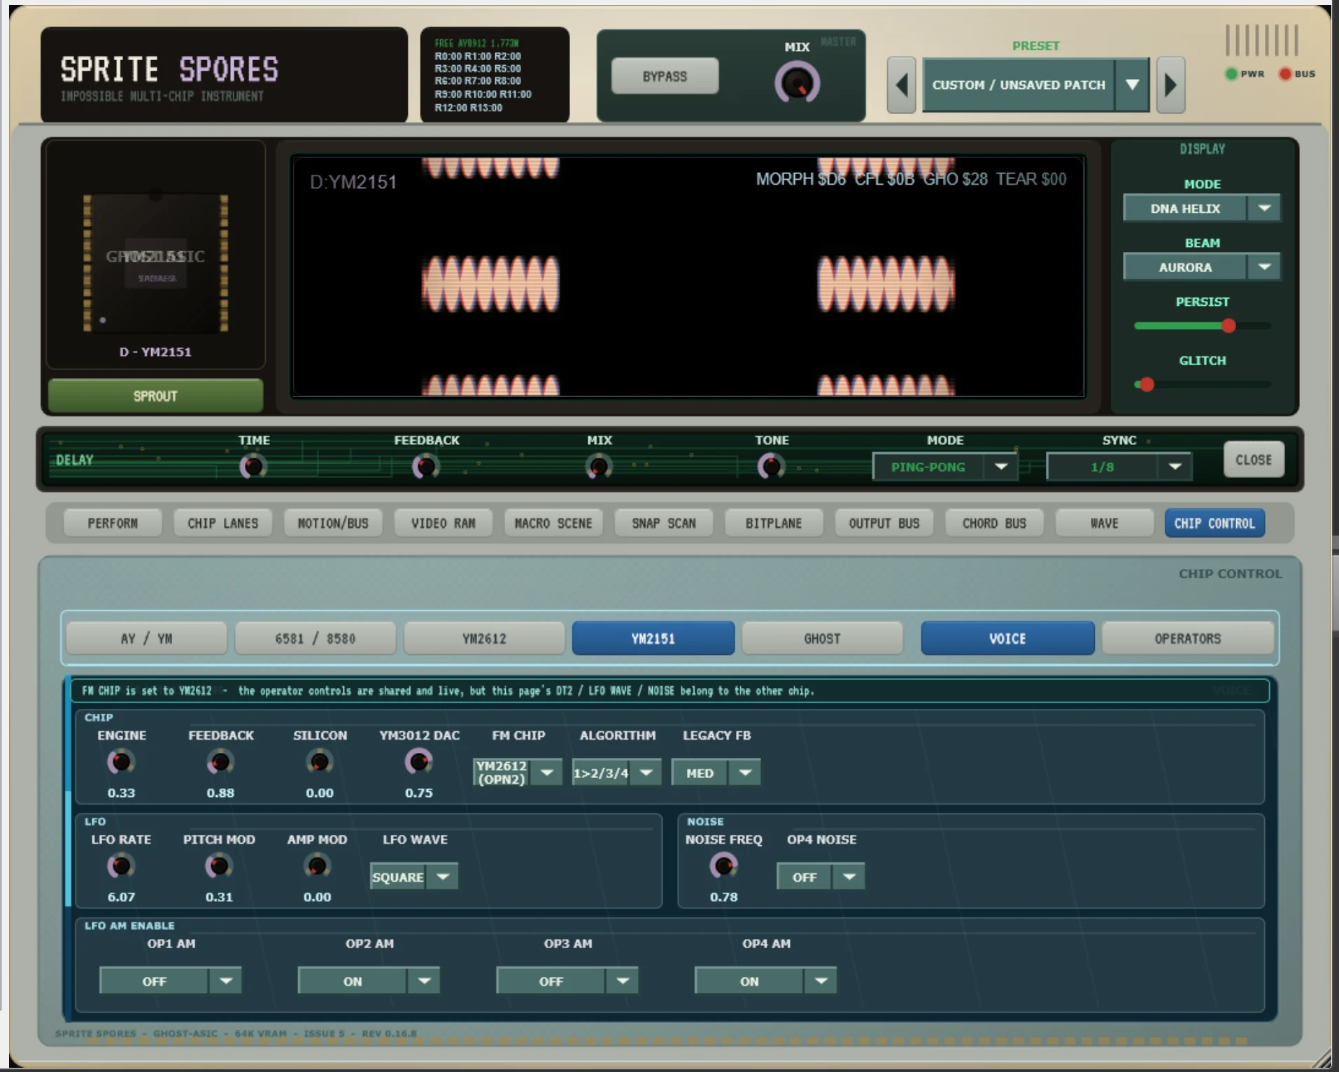Click the register readout panel
Image resolution: width=1339 pixels, height=1072 pixels.
click(x=495, y=75)
